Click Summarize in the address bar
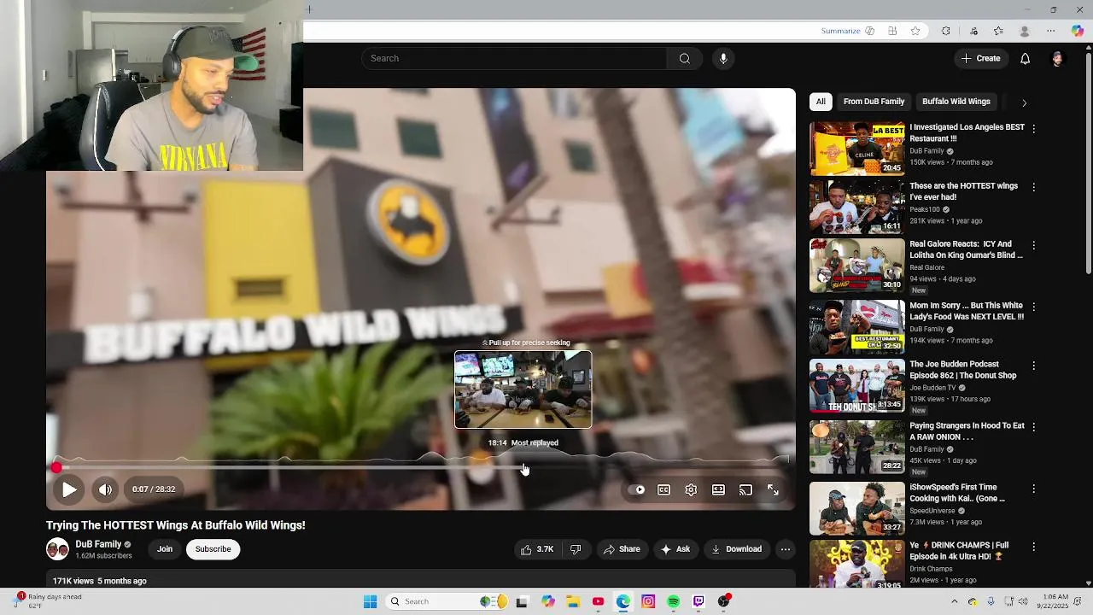 tap(841, 31)
